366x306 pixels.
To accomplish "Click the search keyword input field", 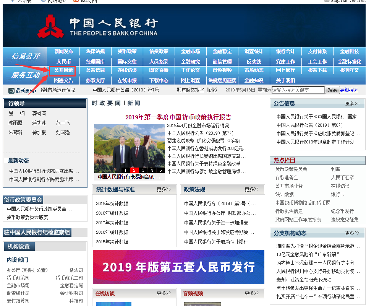I will click(297, 90).
